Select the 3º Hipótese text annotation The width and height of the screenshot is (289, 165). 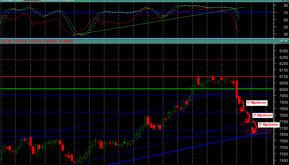pos(268,124)
